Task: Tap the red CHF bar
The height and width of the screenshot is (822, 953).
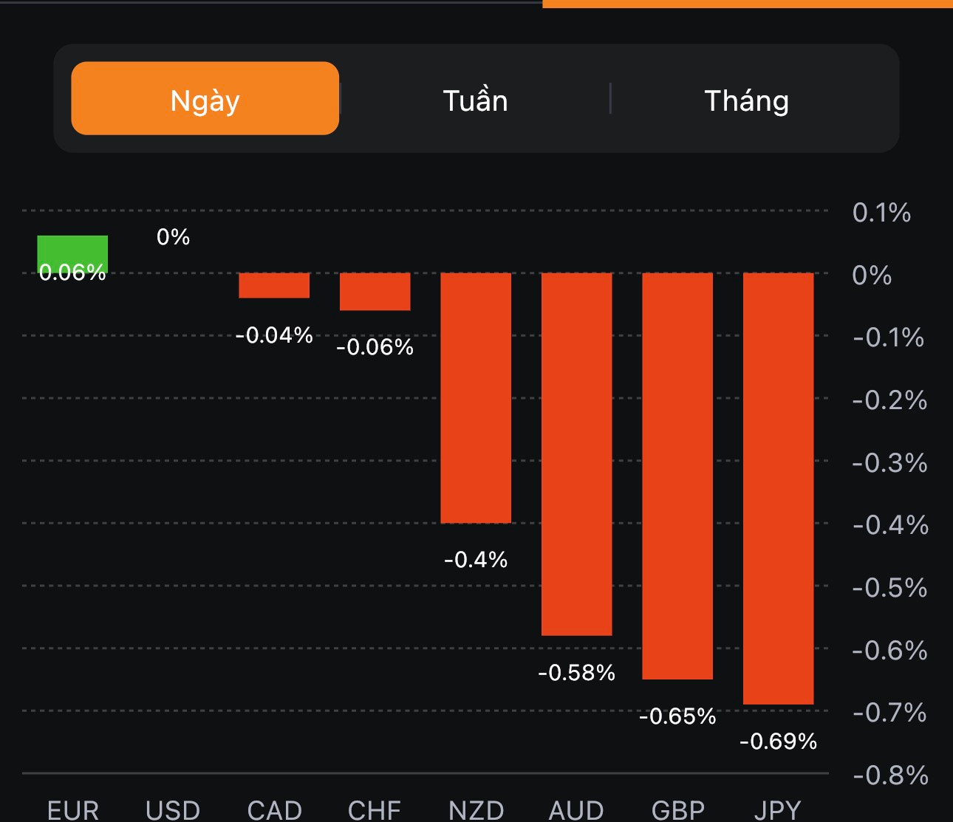Action: 375,291
